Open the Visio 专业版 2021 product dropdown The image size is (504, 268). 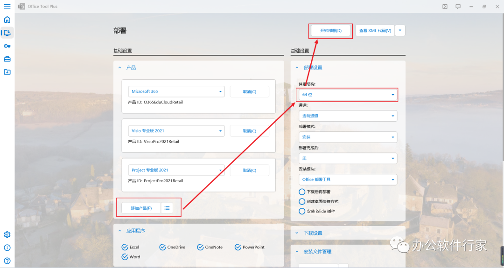[176, 131]
